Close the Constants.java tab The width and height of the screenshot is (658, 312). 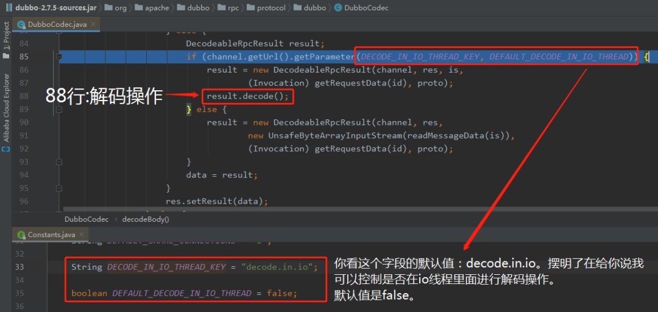(81, 235)
